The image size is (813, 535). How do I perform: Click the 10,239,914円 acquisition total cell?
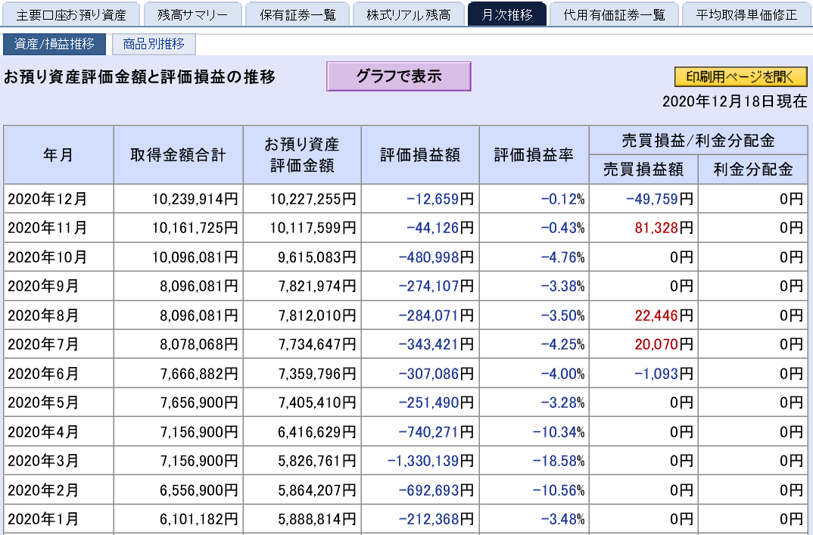click(179, 198)
